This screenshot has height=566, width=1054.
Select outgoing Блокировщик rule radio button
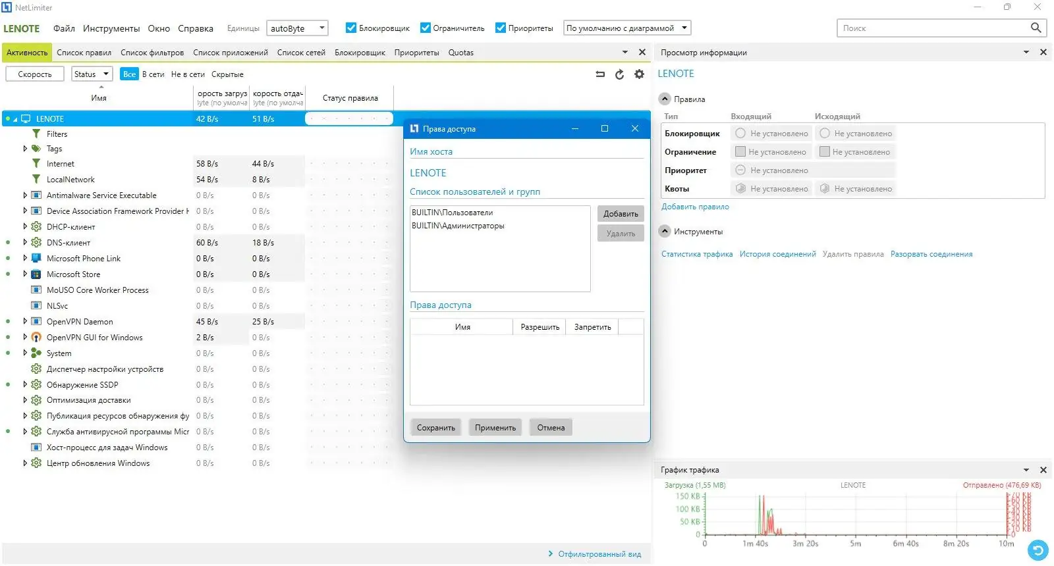tap(824, 133)
